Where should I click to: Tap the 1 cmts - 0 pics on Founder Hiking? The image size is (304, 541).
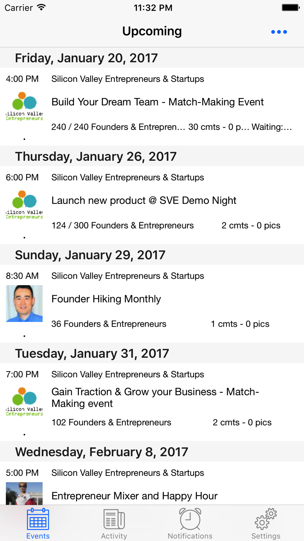tap(240, 324)
